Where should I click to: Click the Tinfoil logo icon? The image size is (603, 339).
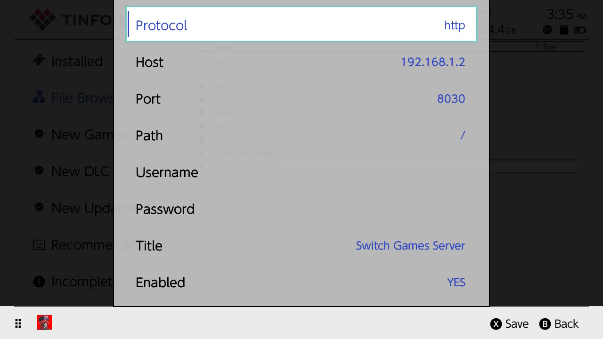(x=42, y=19)
